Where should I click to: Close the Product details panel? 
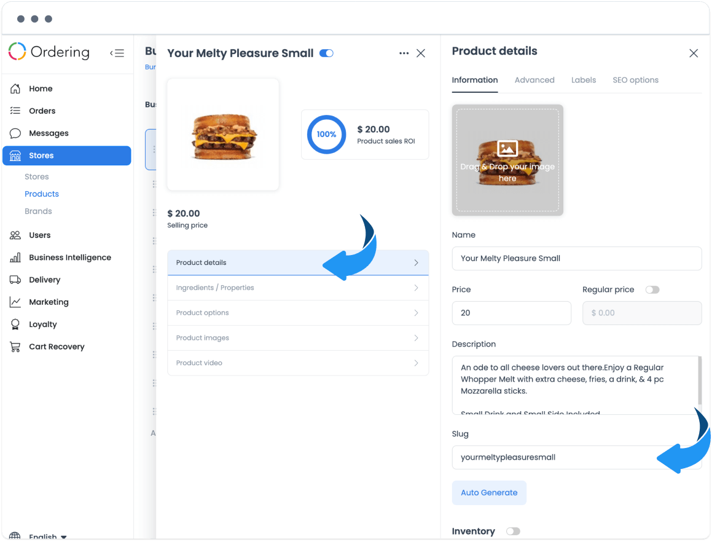click(x=694, y=53)
